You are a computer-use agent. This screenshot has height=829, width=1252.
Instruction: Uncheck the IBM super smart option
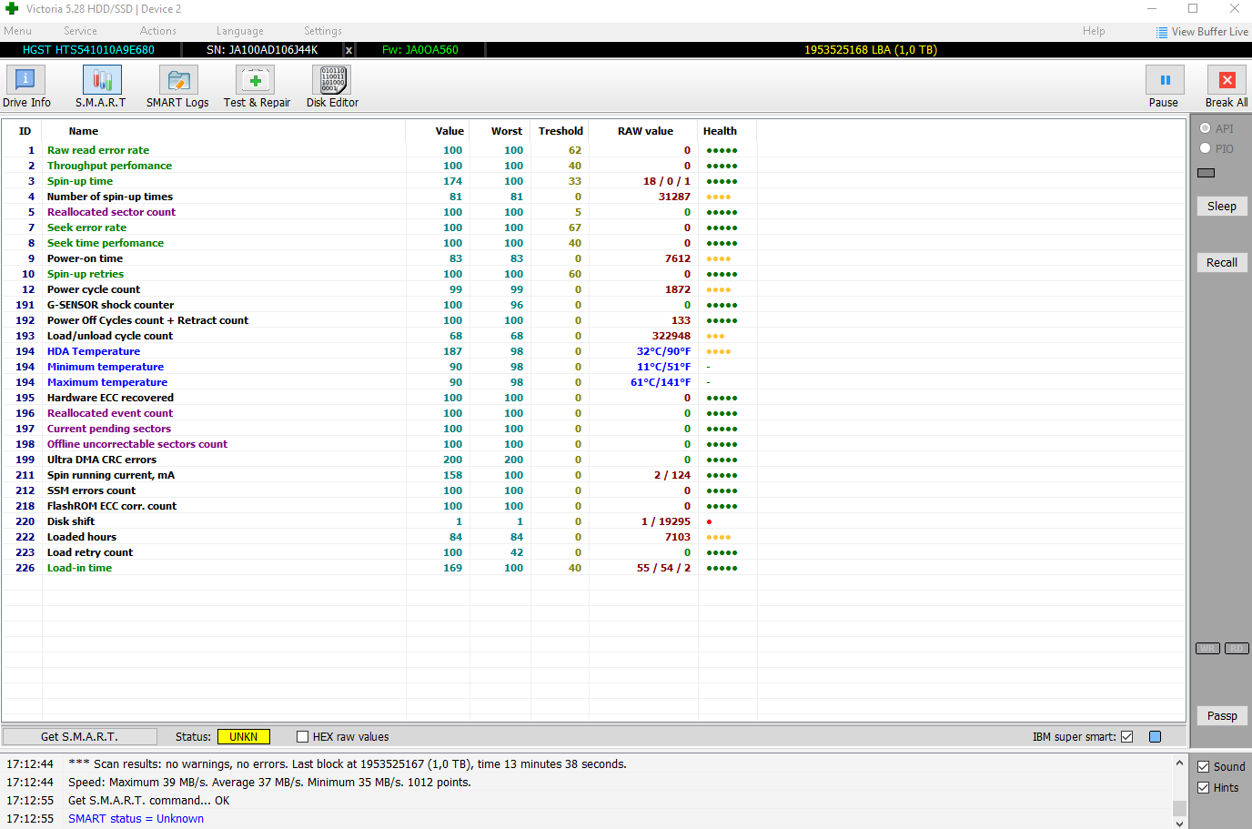pyautogui.click(x=1127, y=737)
